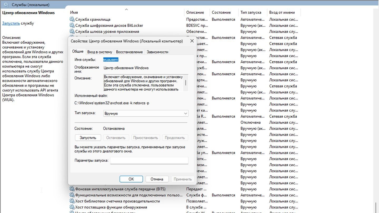Select Хост библиотеки счетчика производительности

pos(117,201)
